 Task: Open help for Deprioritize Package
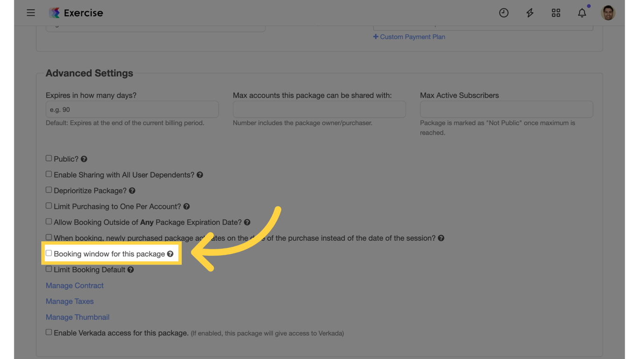(132, 190)
